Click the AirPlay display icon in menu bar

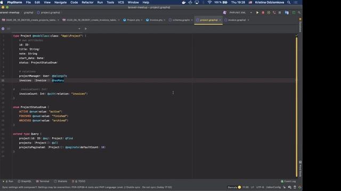[197, 2]
